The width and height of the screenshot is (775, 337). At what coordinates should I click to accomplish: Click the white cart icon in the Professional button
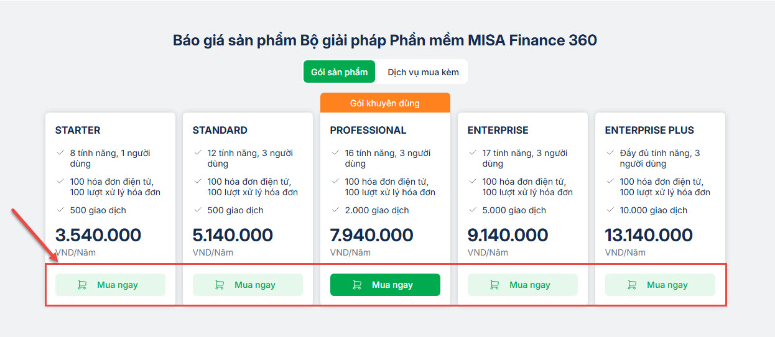tap(356, 285)
